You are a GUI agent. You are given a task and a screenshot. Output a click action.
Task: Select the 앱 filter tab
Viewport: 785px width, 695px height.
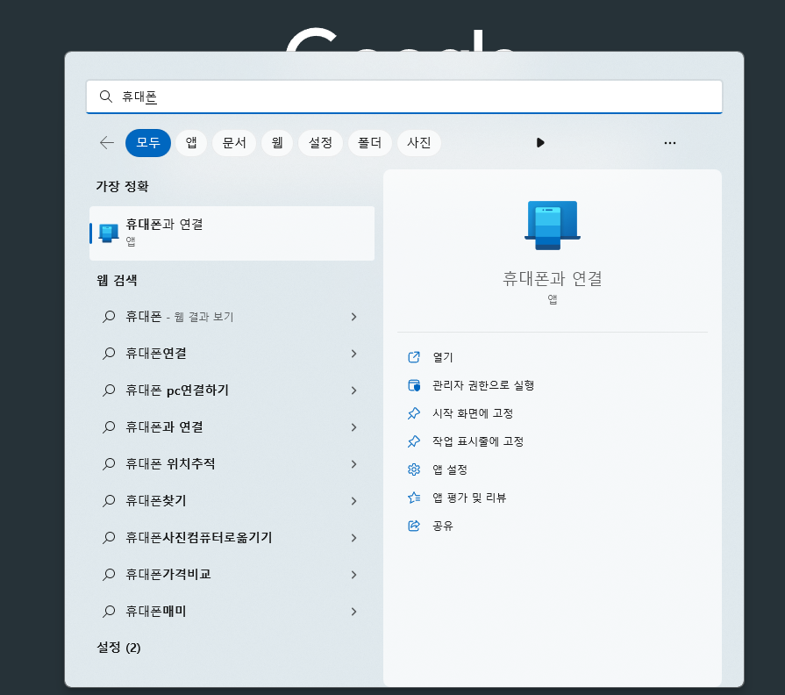pyautogui.click(x=191, y=143)
